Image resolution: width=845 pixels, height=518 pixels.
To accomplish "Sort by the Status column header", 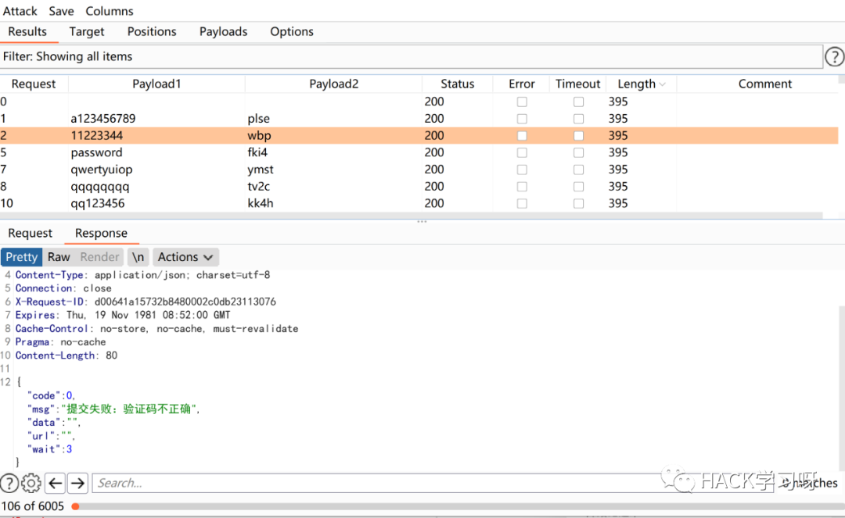I will (x=457, y=84).
